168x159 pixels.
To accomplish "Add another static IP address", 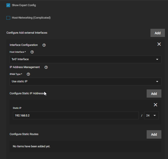I will pyautogui.click(x=154, y=94).
